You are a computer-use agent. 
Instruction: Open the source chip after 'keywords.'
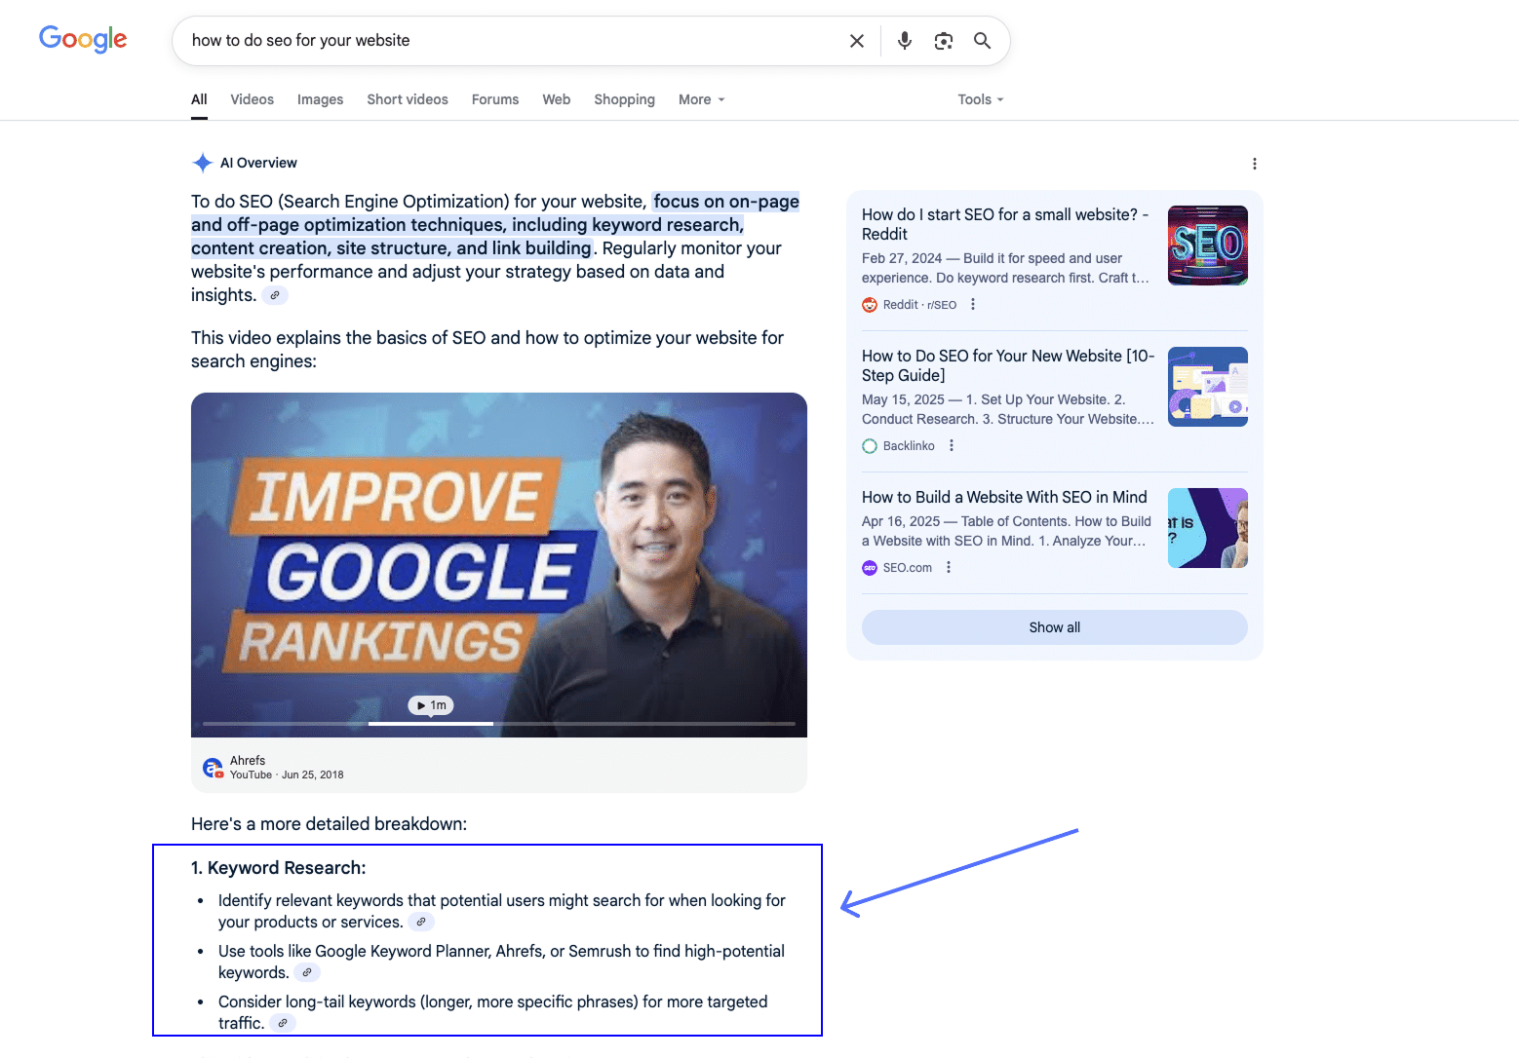point(307,972)
